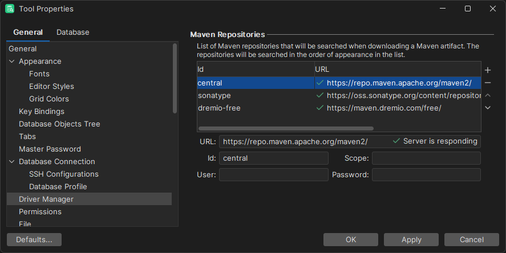Viewport: 506px width, 253px height.
Task: Open Key Bindings in the settings tree
Action: click(42, 112)
